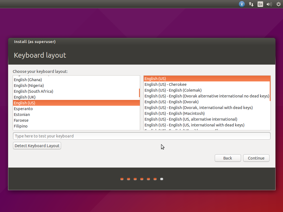Open the En keyboard input indicator

pyautogui.click(x=260, y=4)
